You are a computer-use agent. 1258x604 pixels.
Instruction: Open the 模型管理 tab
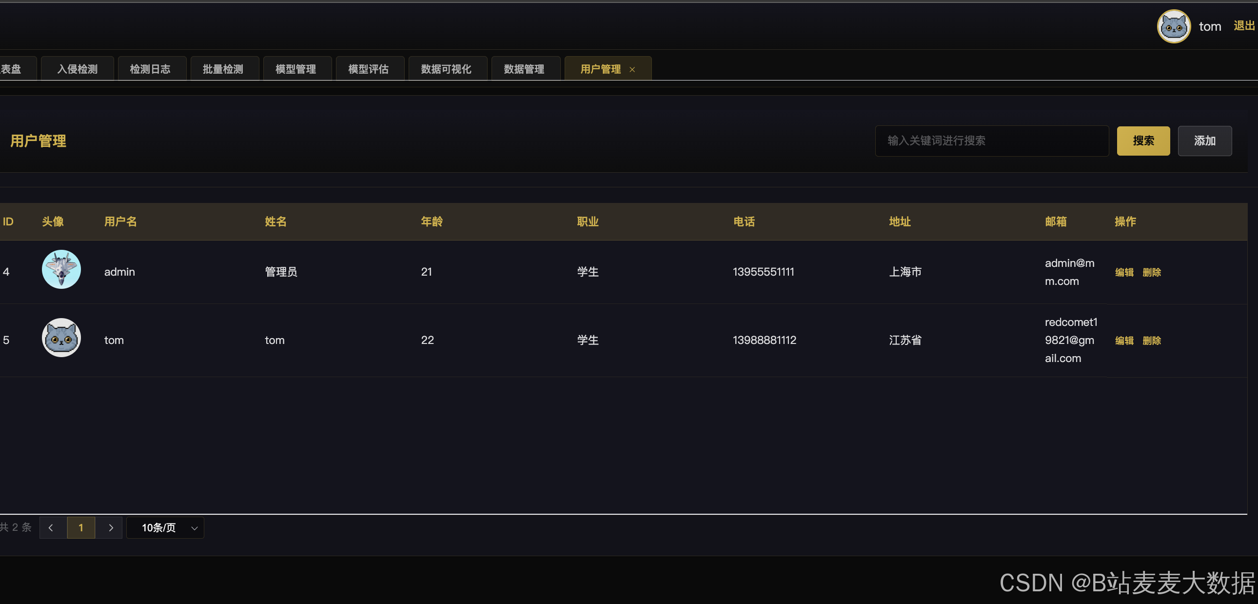pos(295,69)
